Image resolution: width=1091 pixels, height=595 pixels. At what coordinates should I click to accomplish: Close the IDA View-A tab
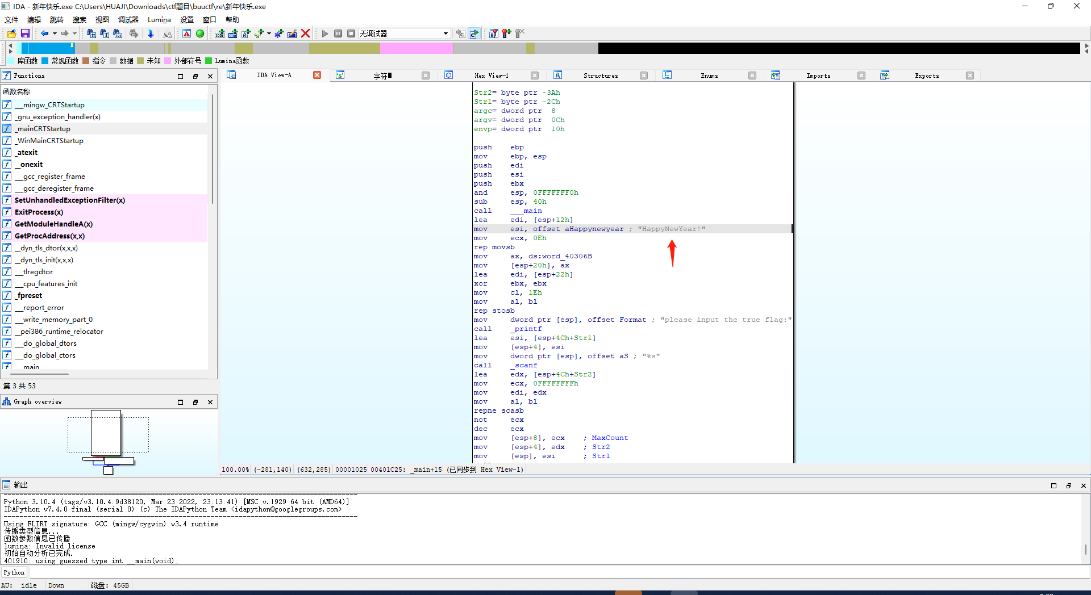pyautogui.click(x=317, y=75)
